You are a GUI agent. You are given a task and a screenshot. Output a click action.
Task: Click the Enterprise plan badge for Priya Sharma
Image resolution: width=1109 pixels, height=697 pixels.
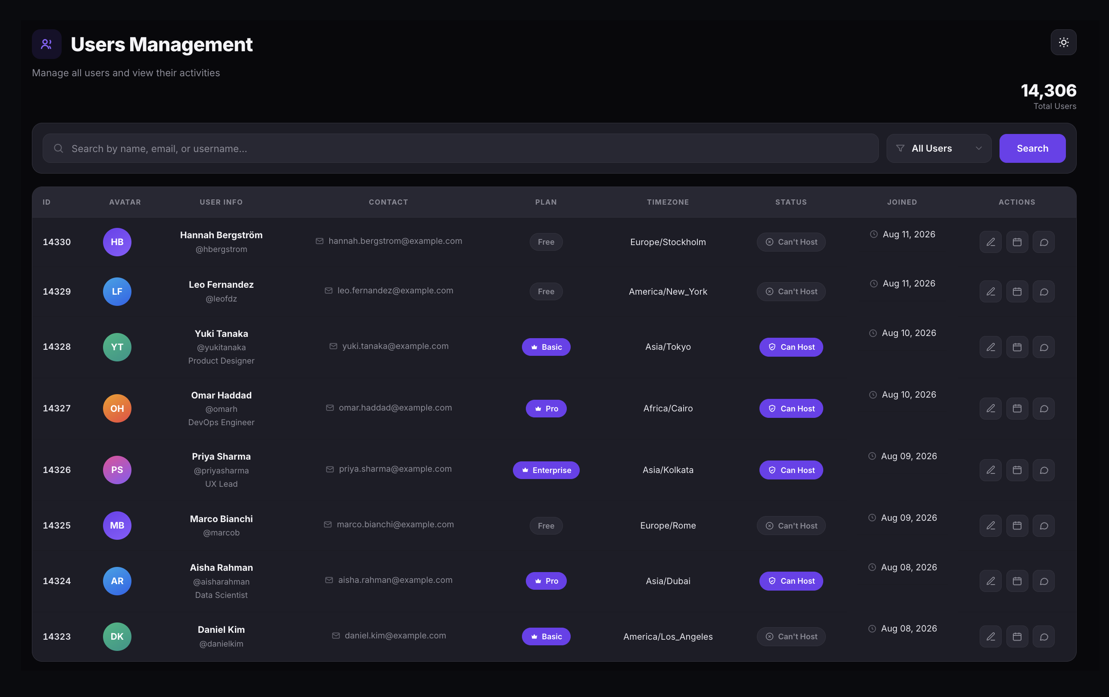546,470
